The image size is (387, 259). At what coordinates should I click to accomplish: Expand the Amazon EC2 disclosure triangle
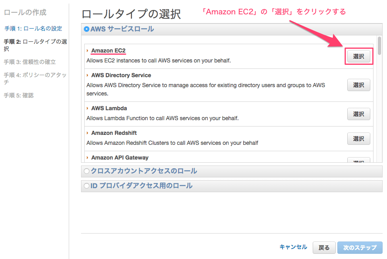tap(88, 51)
